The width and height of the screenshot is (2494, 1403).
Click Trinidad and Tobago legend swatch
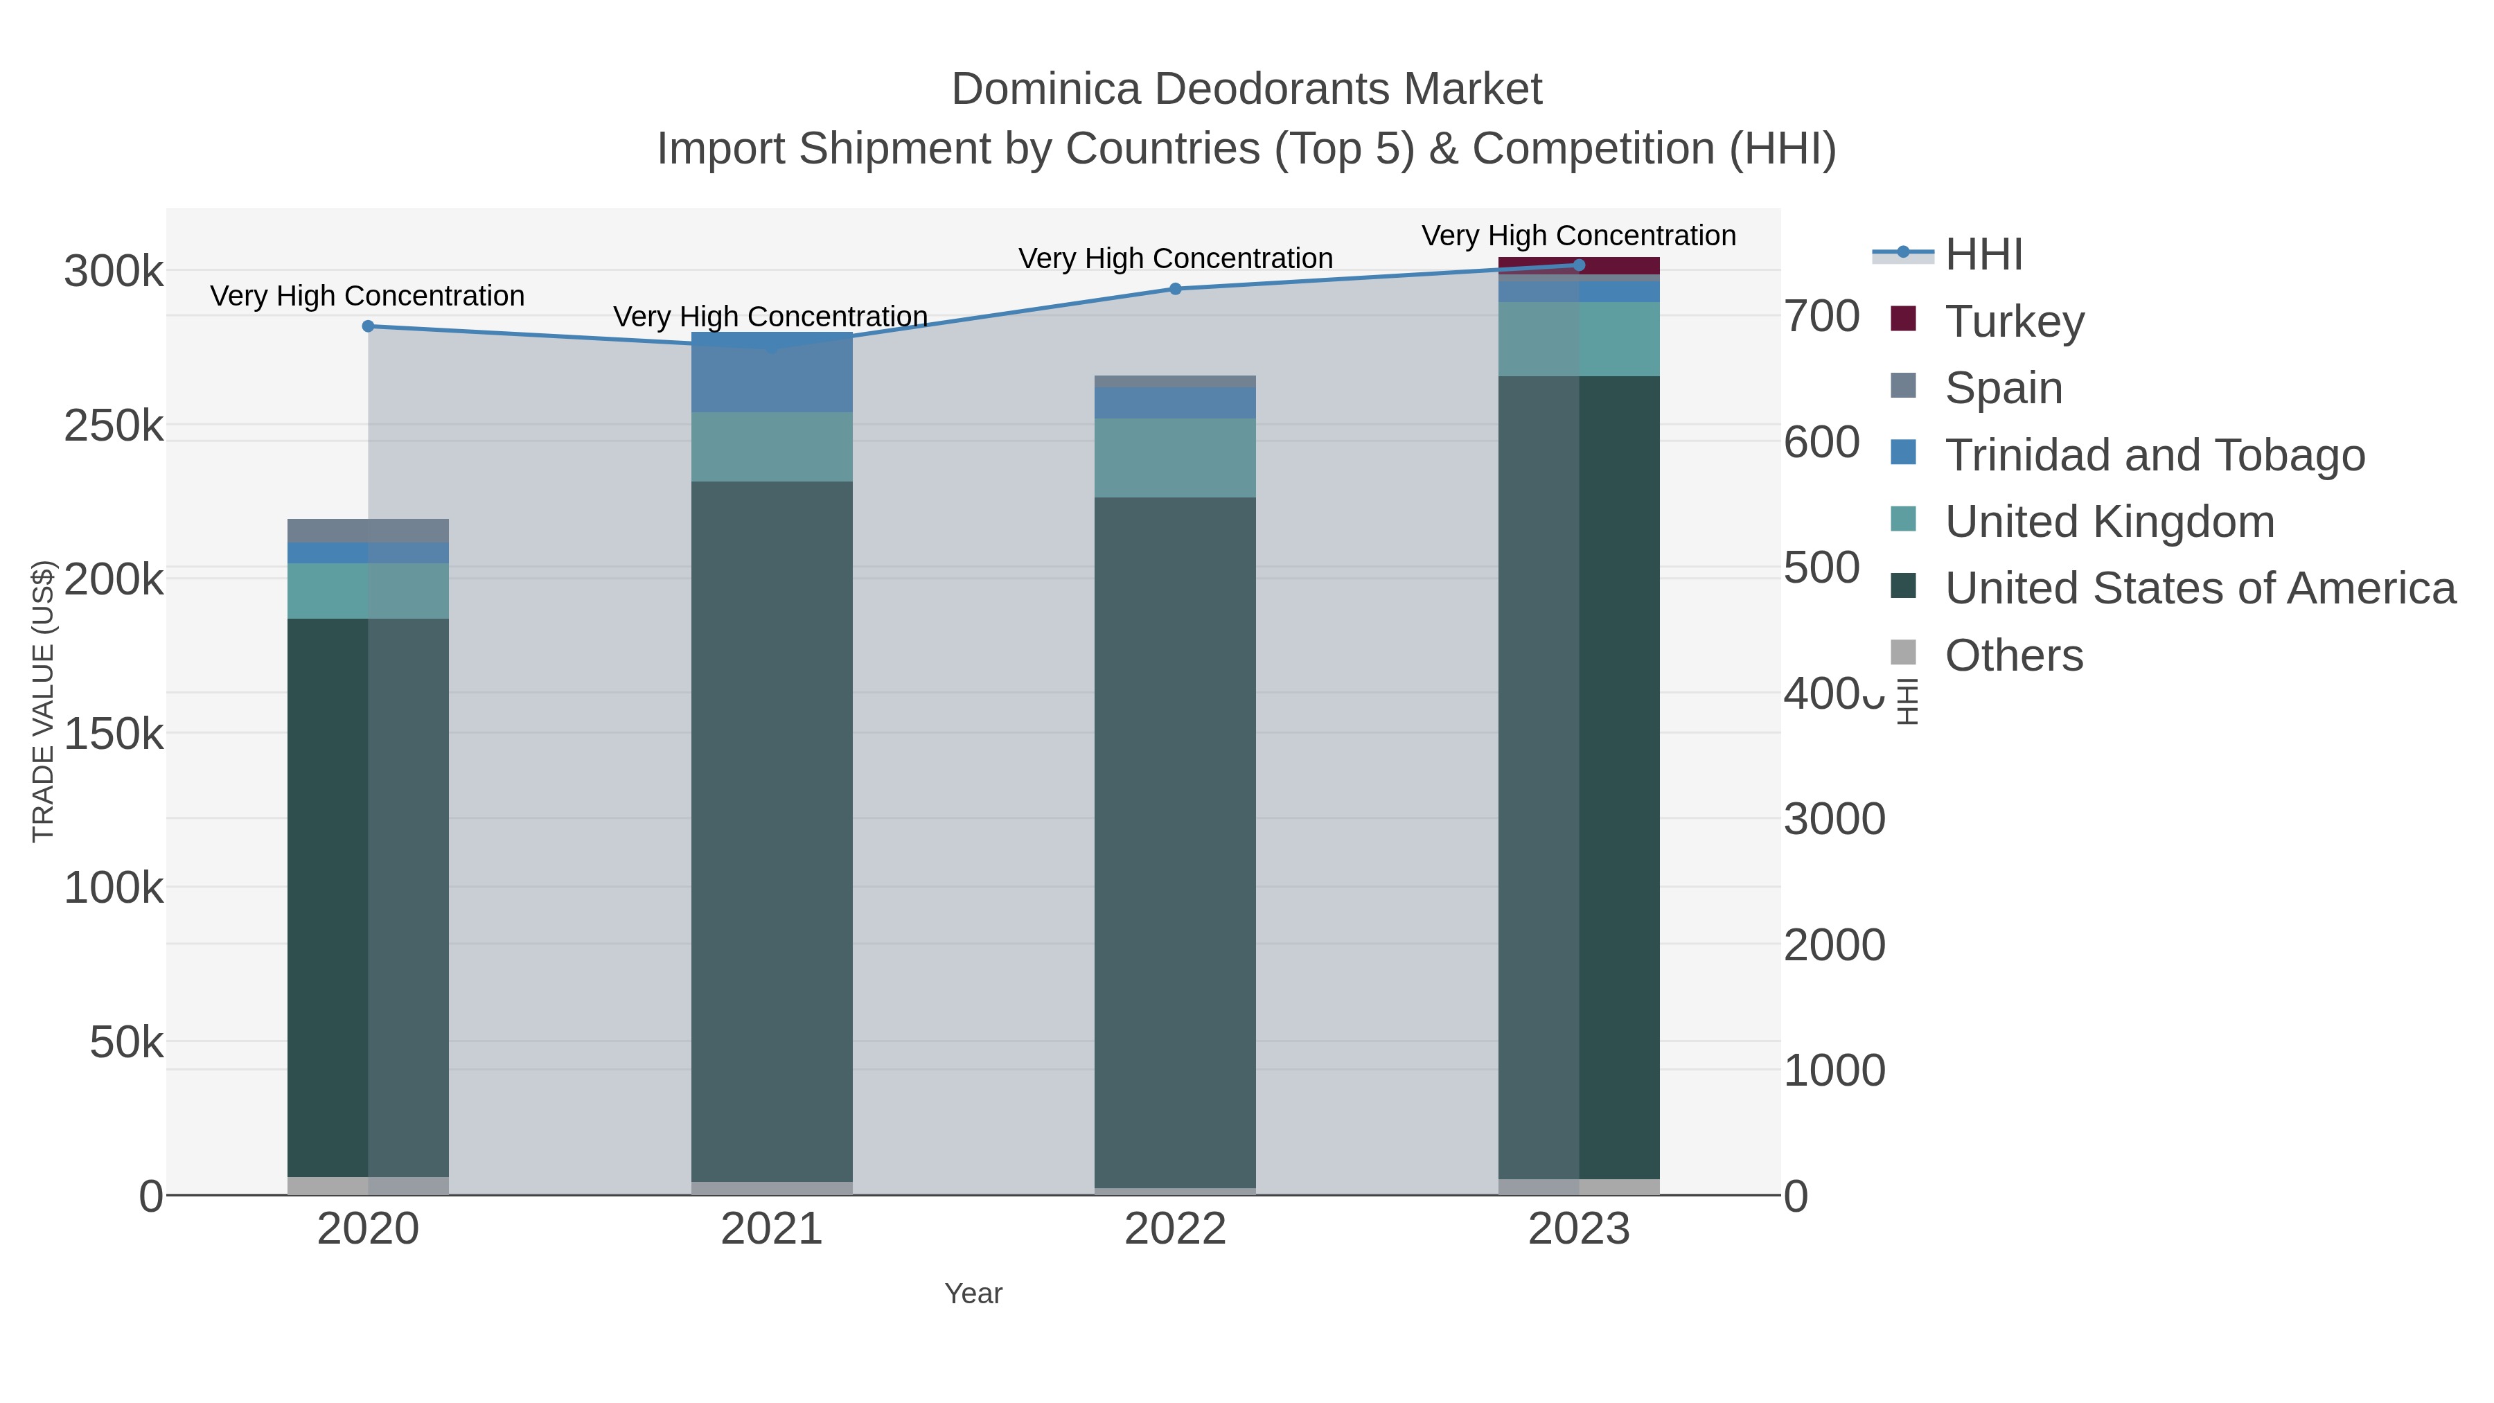point(1904,452)
